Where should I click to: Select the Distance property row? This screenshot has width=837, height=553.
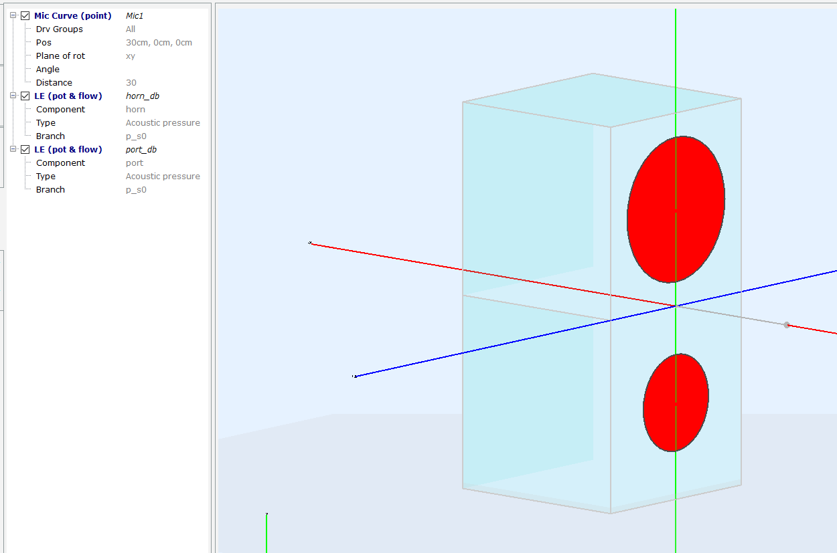click(54, 82)
